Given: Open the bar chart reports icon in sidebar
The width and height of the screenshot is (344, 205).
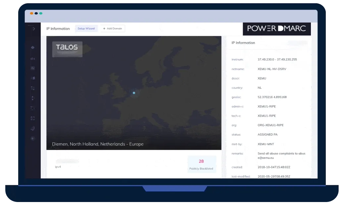Looking at the screenshot, I should pos(33,58).
